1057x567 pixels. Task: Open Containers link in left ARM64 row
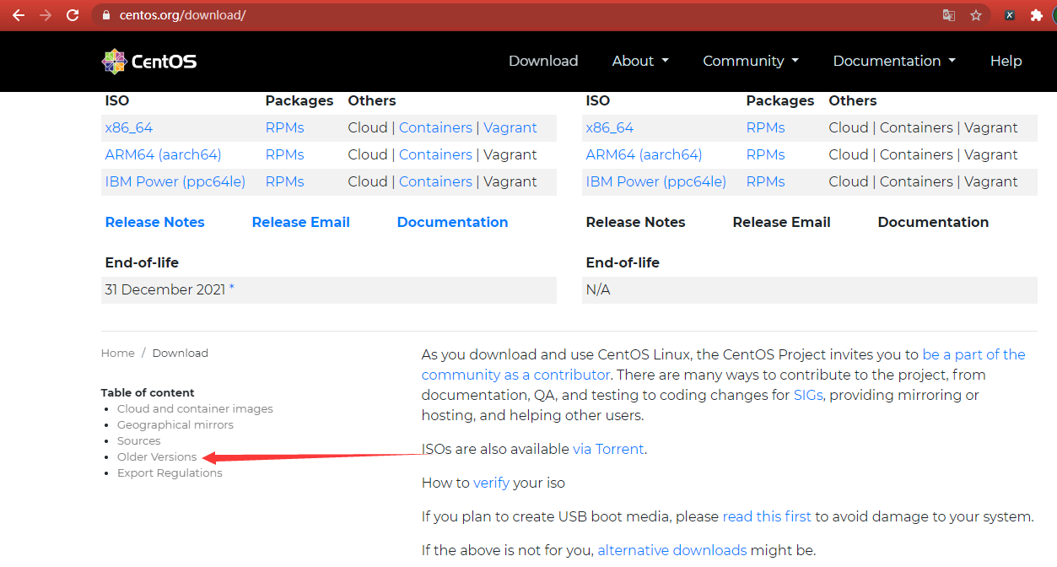(x=435, y=154)
